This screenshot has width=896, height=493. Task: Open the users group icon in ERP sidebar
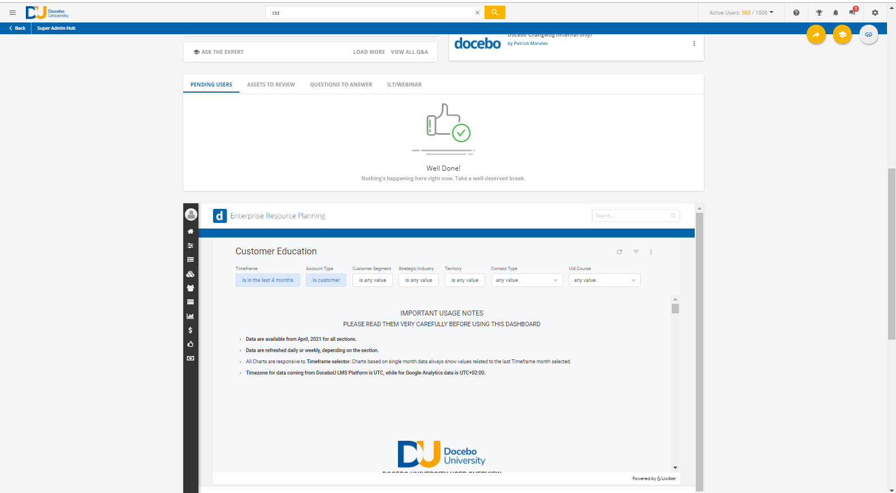(x=191, y=288)
